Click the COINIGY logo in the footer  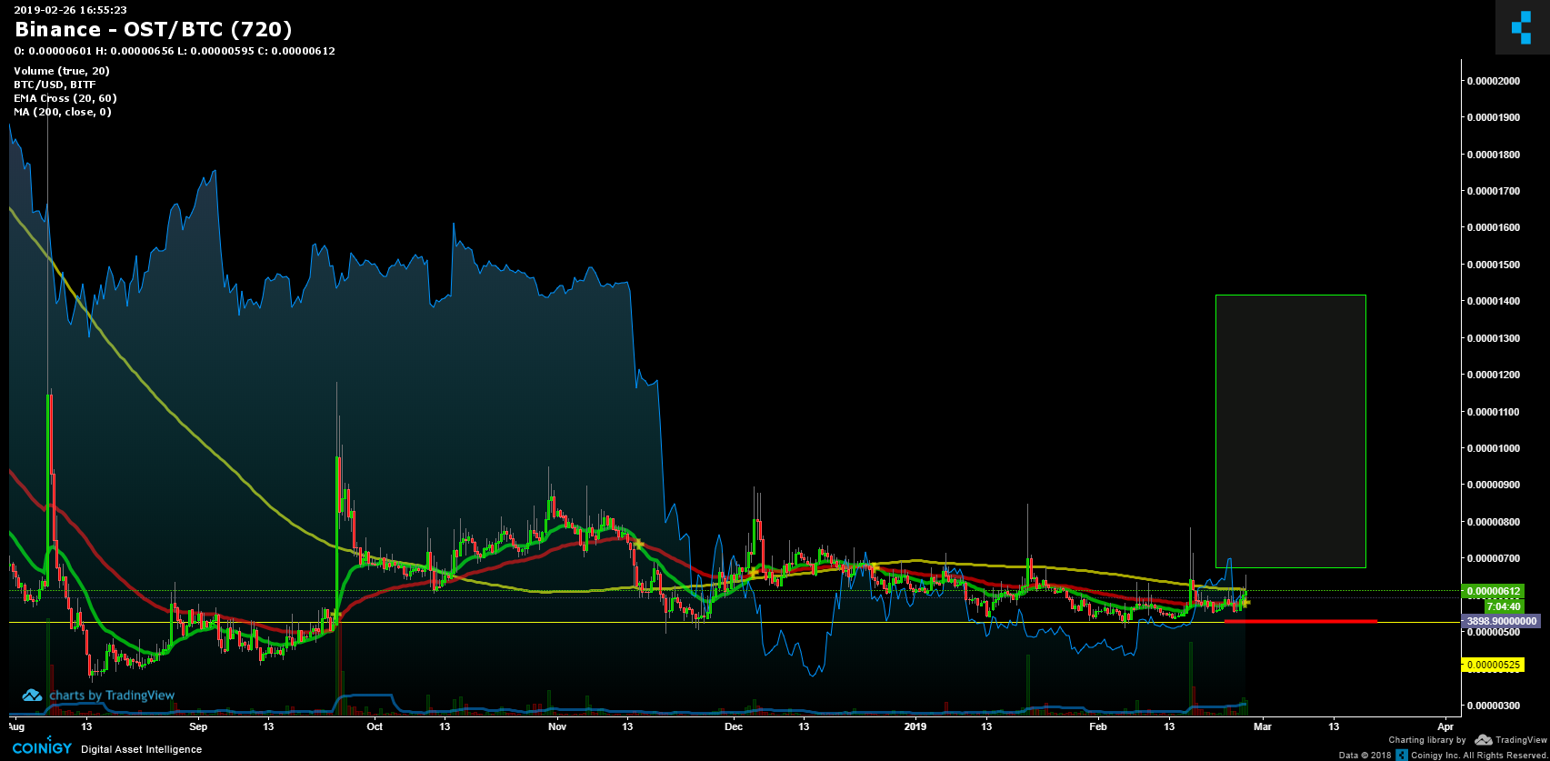[x=42, y=749]
